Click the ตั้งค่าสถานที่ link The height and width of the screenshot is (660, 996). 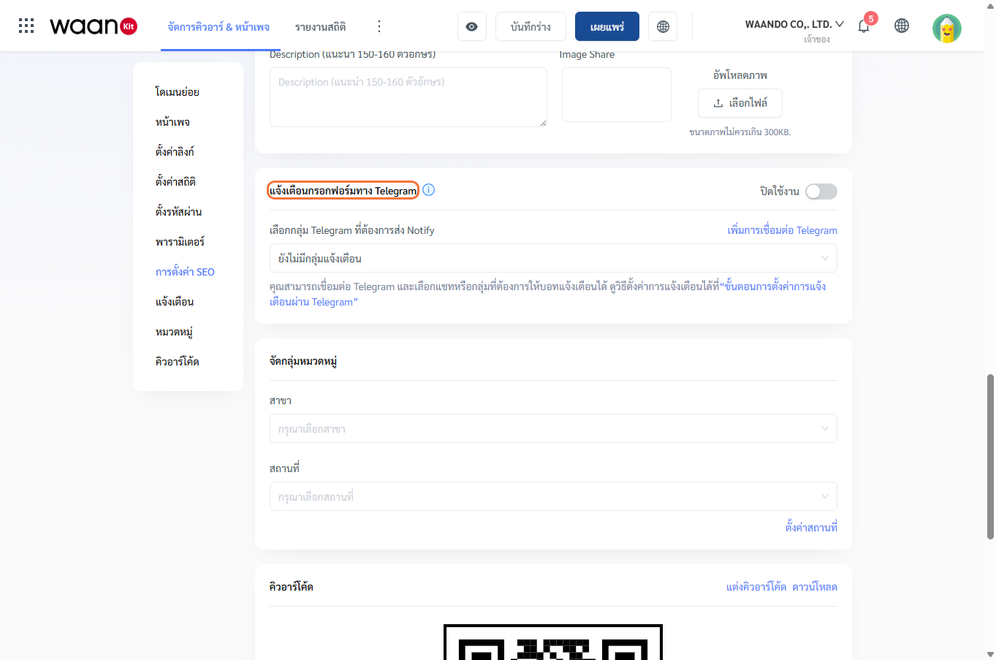[811, 527]
